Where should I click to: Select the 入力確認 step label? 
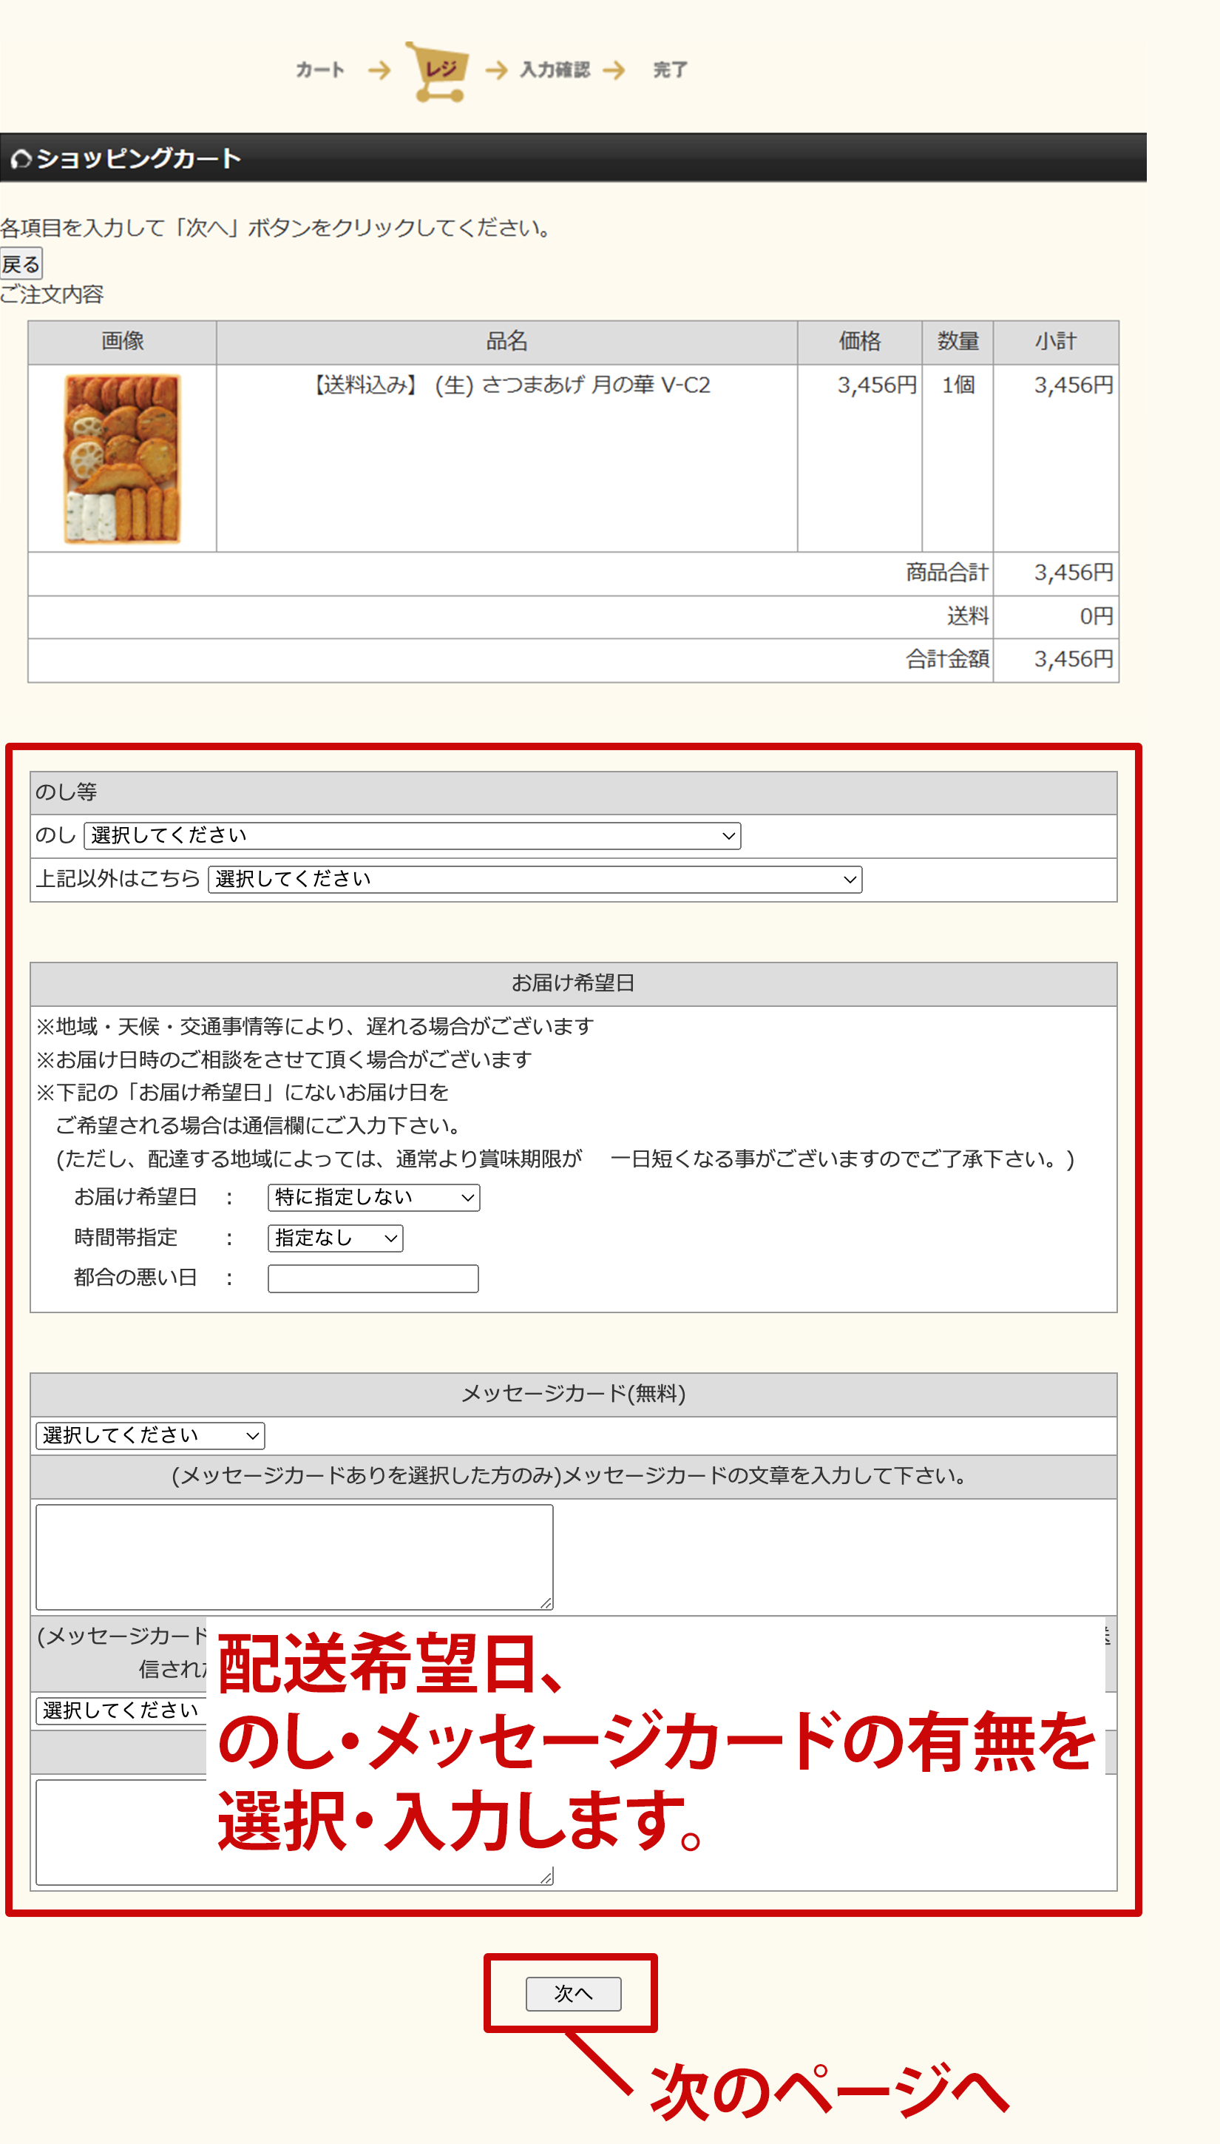(555, 70)
